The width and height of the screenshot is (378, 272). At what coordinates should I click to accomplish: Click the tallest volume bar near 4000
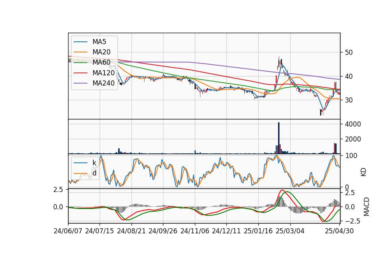[279, 138]
